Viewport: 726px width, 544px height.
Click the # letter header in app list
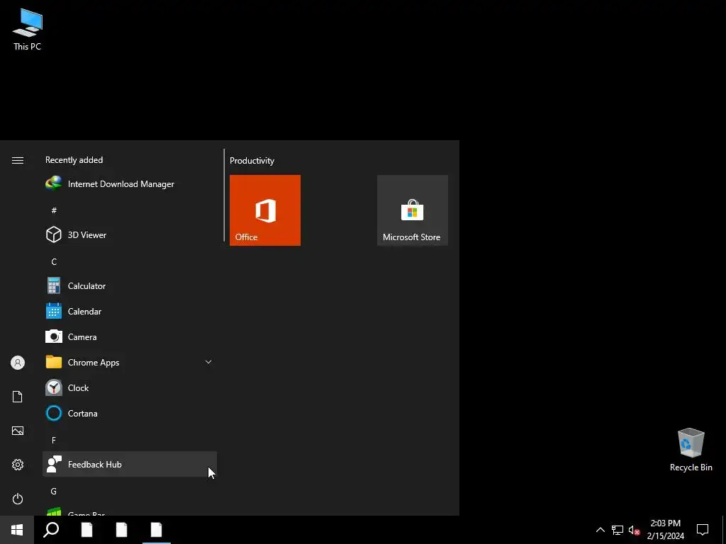pyautogui.click(x=54, y=210)
